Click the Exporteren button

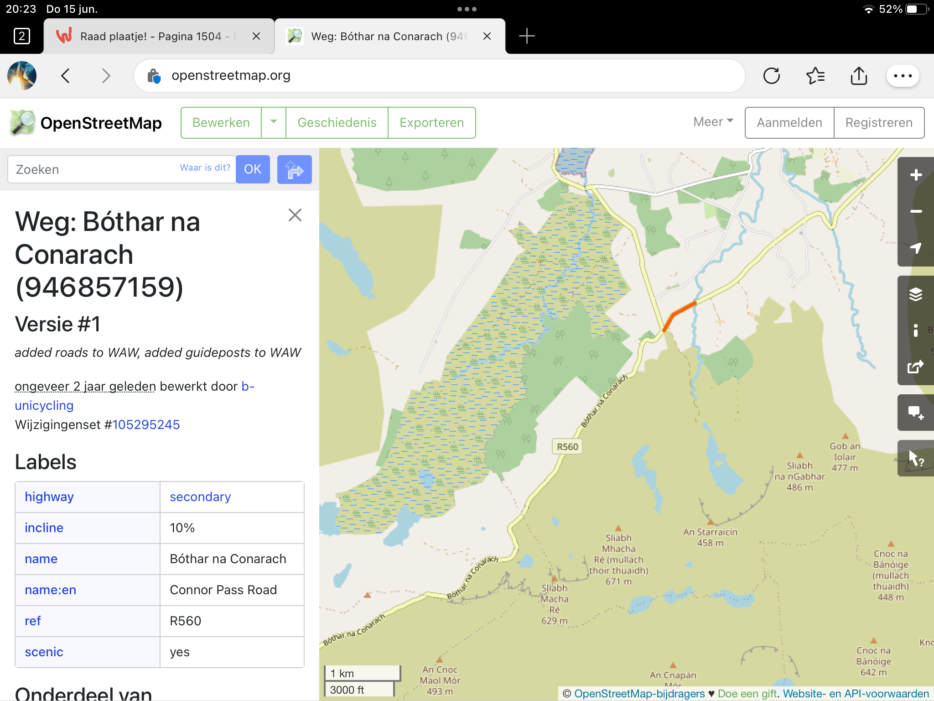(x=431, y=123)
